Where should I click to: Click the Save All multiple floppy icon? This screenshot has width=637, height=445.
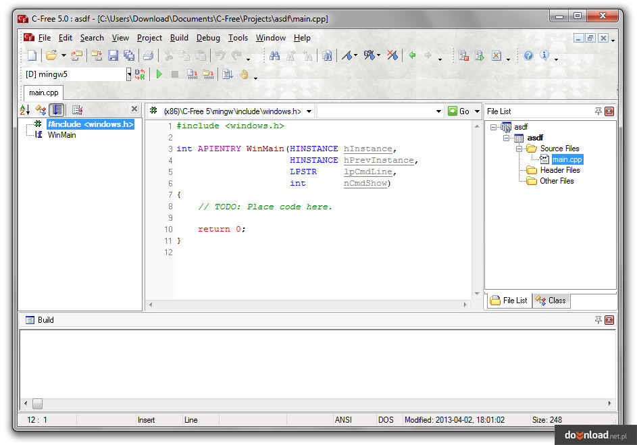[x=129, y=55]
